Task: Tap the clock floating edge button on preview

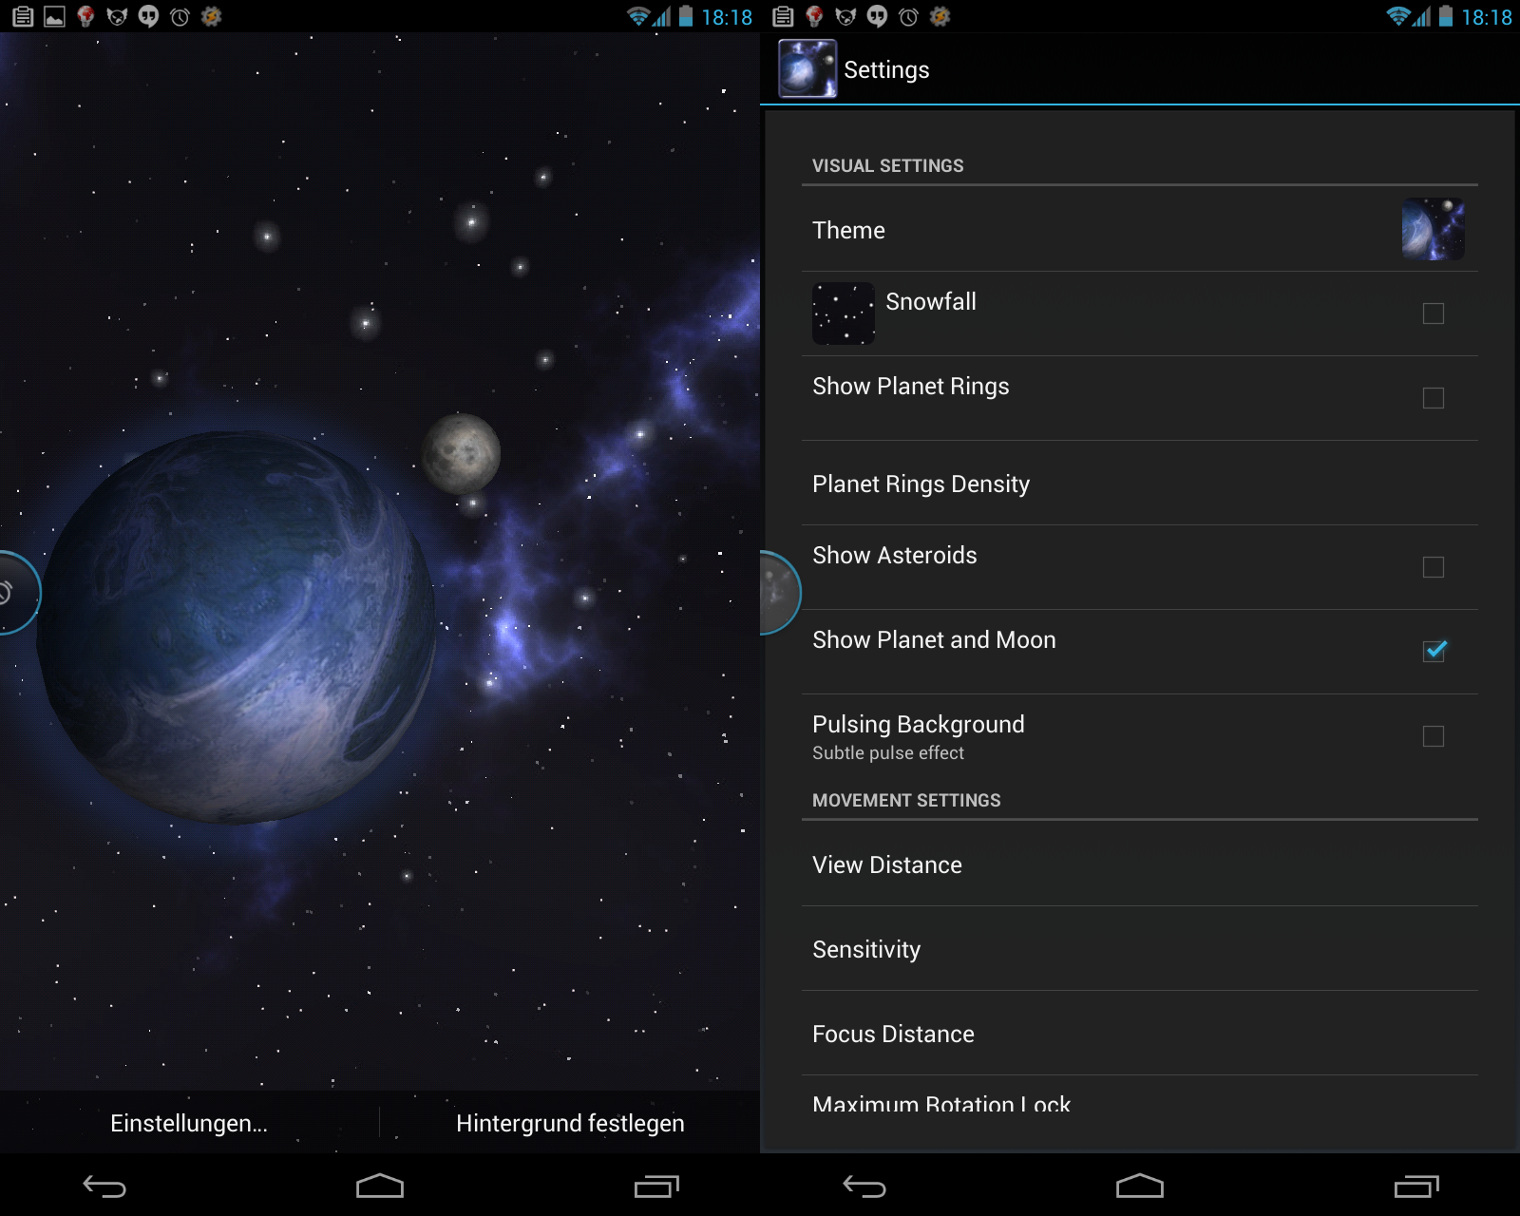Action: click(x=17, y=593)
